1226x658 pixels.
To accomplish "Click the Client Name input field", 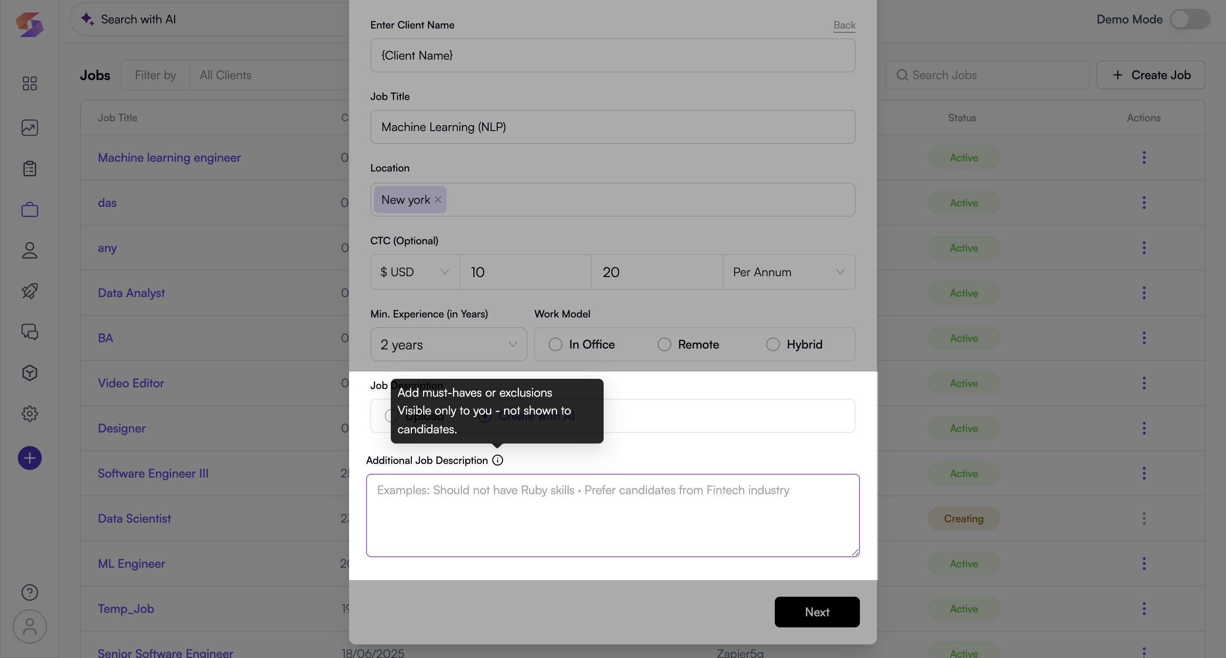I will [x=613, y=56].
